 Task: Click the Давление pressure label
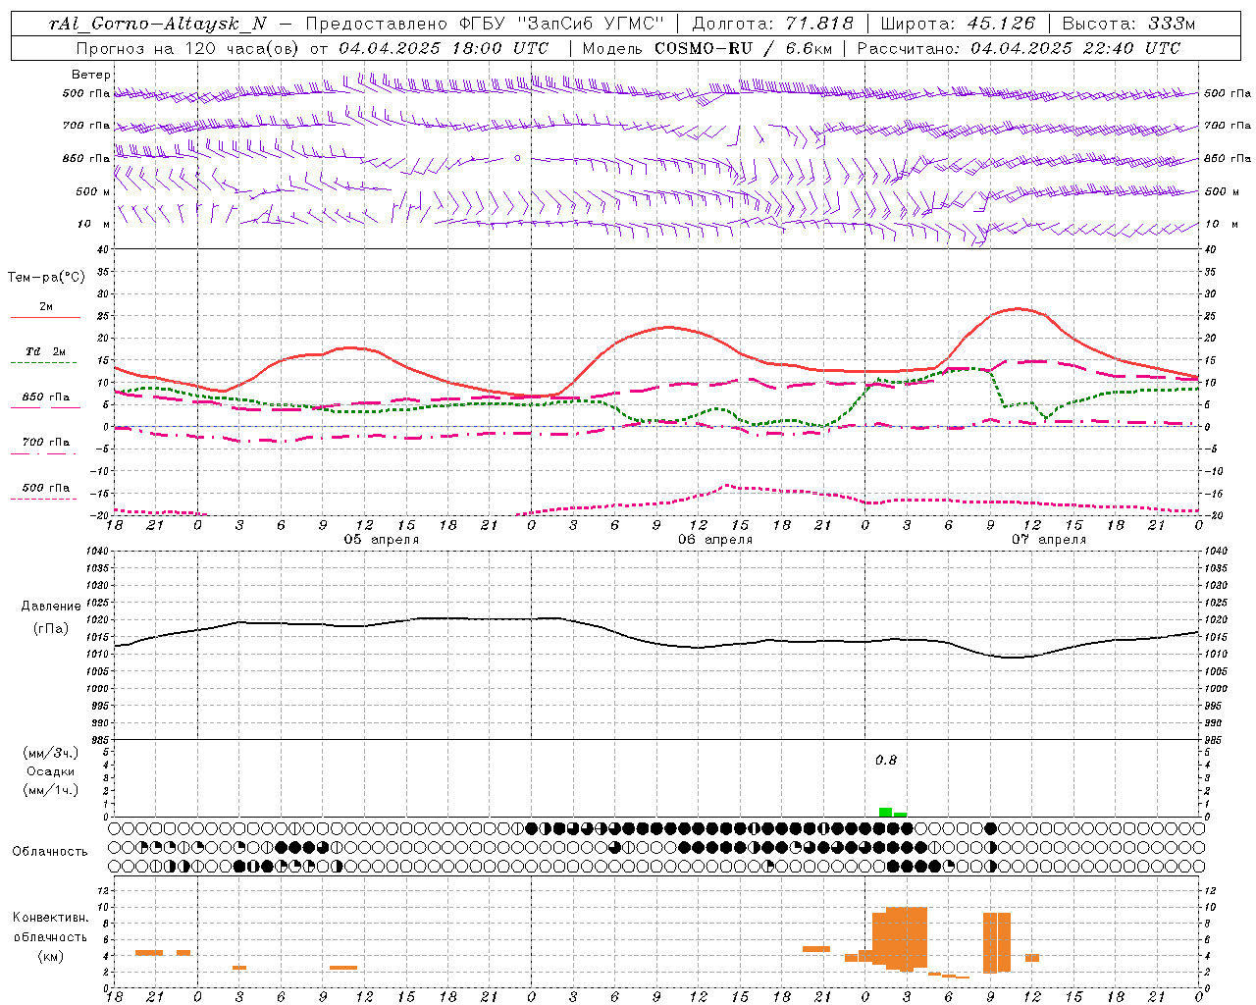pos(51,607)
